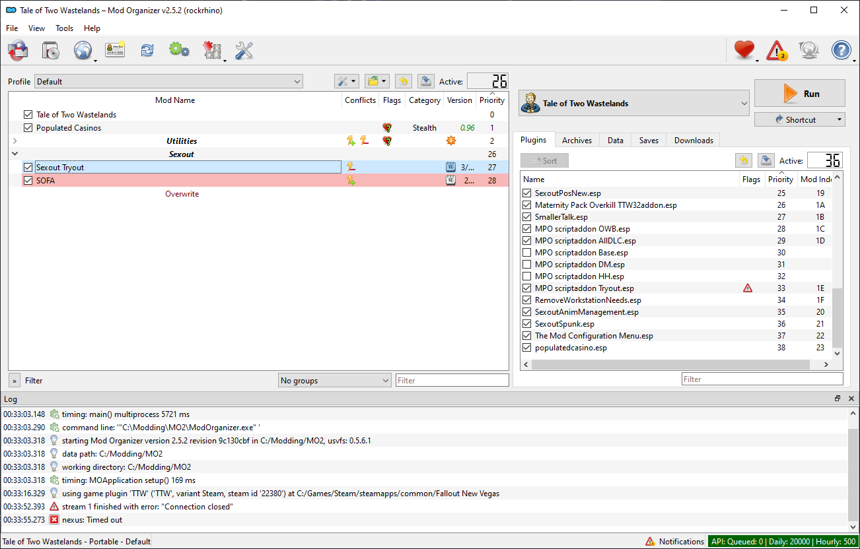Click the orange version icon on the Utilities row
The width and height of the screenshot is (860, 549).
pos(451,141)
